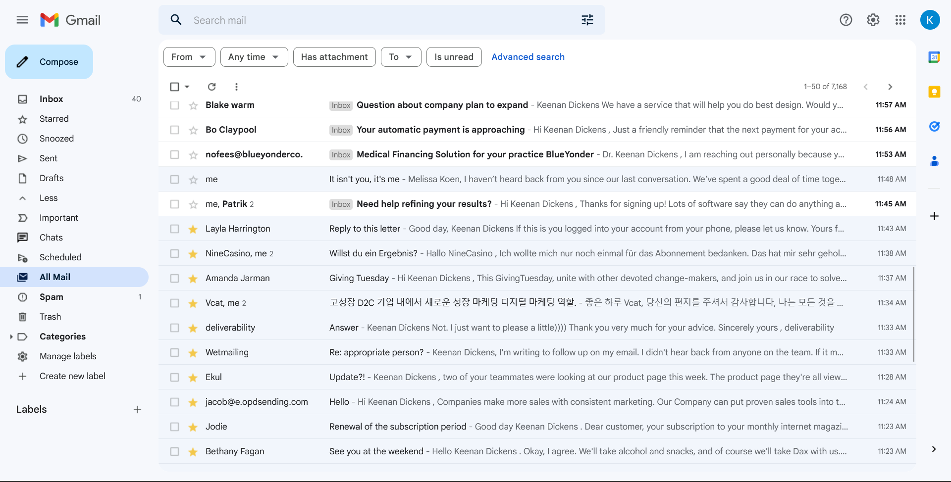Check the Ekul email checkbox
This screenshot has width=951, height=482.
point(174,377)
